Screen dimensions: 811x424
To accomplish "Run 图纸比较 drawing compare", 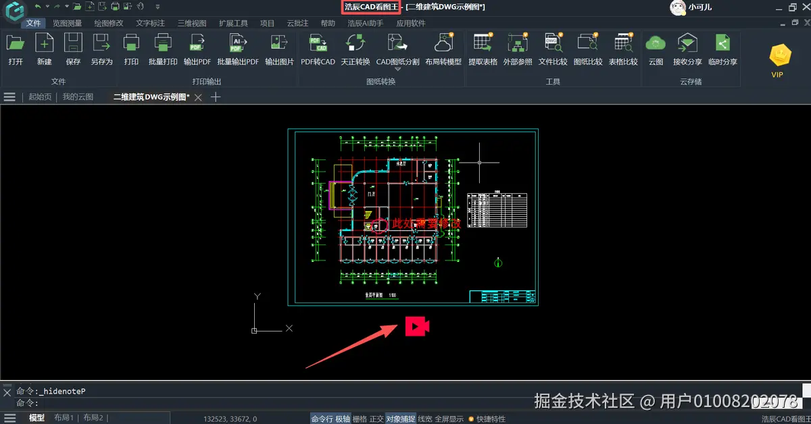I will pyautogui.click(x=588, y=49).
